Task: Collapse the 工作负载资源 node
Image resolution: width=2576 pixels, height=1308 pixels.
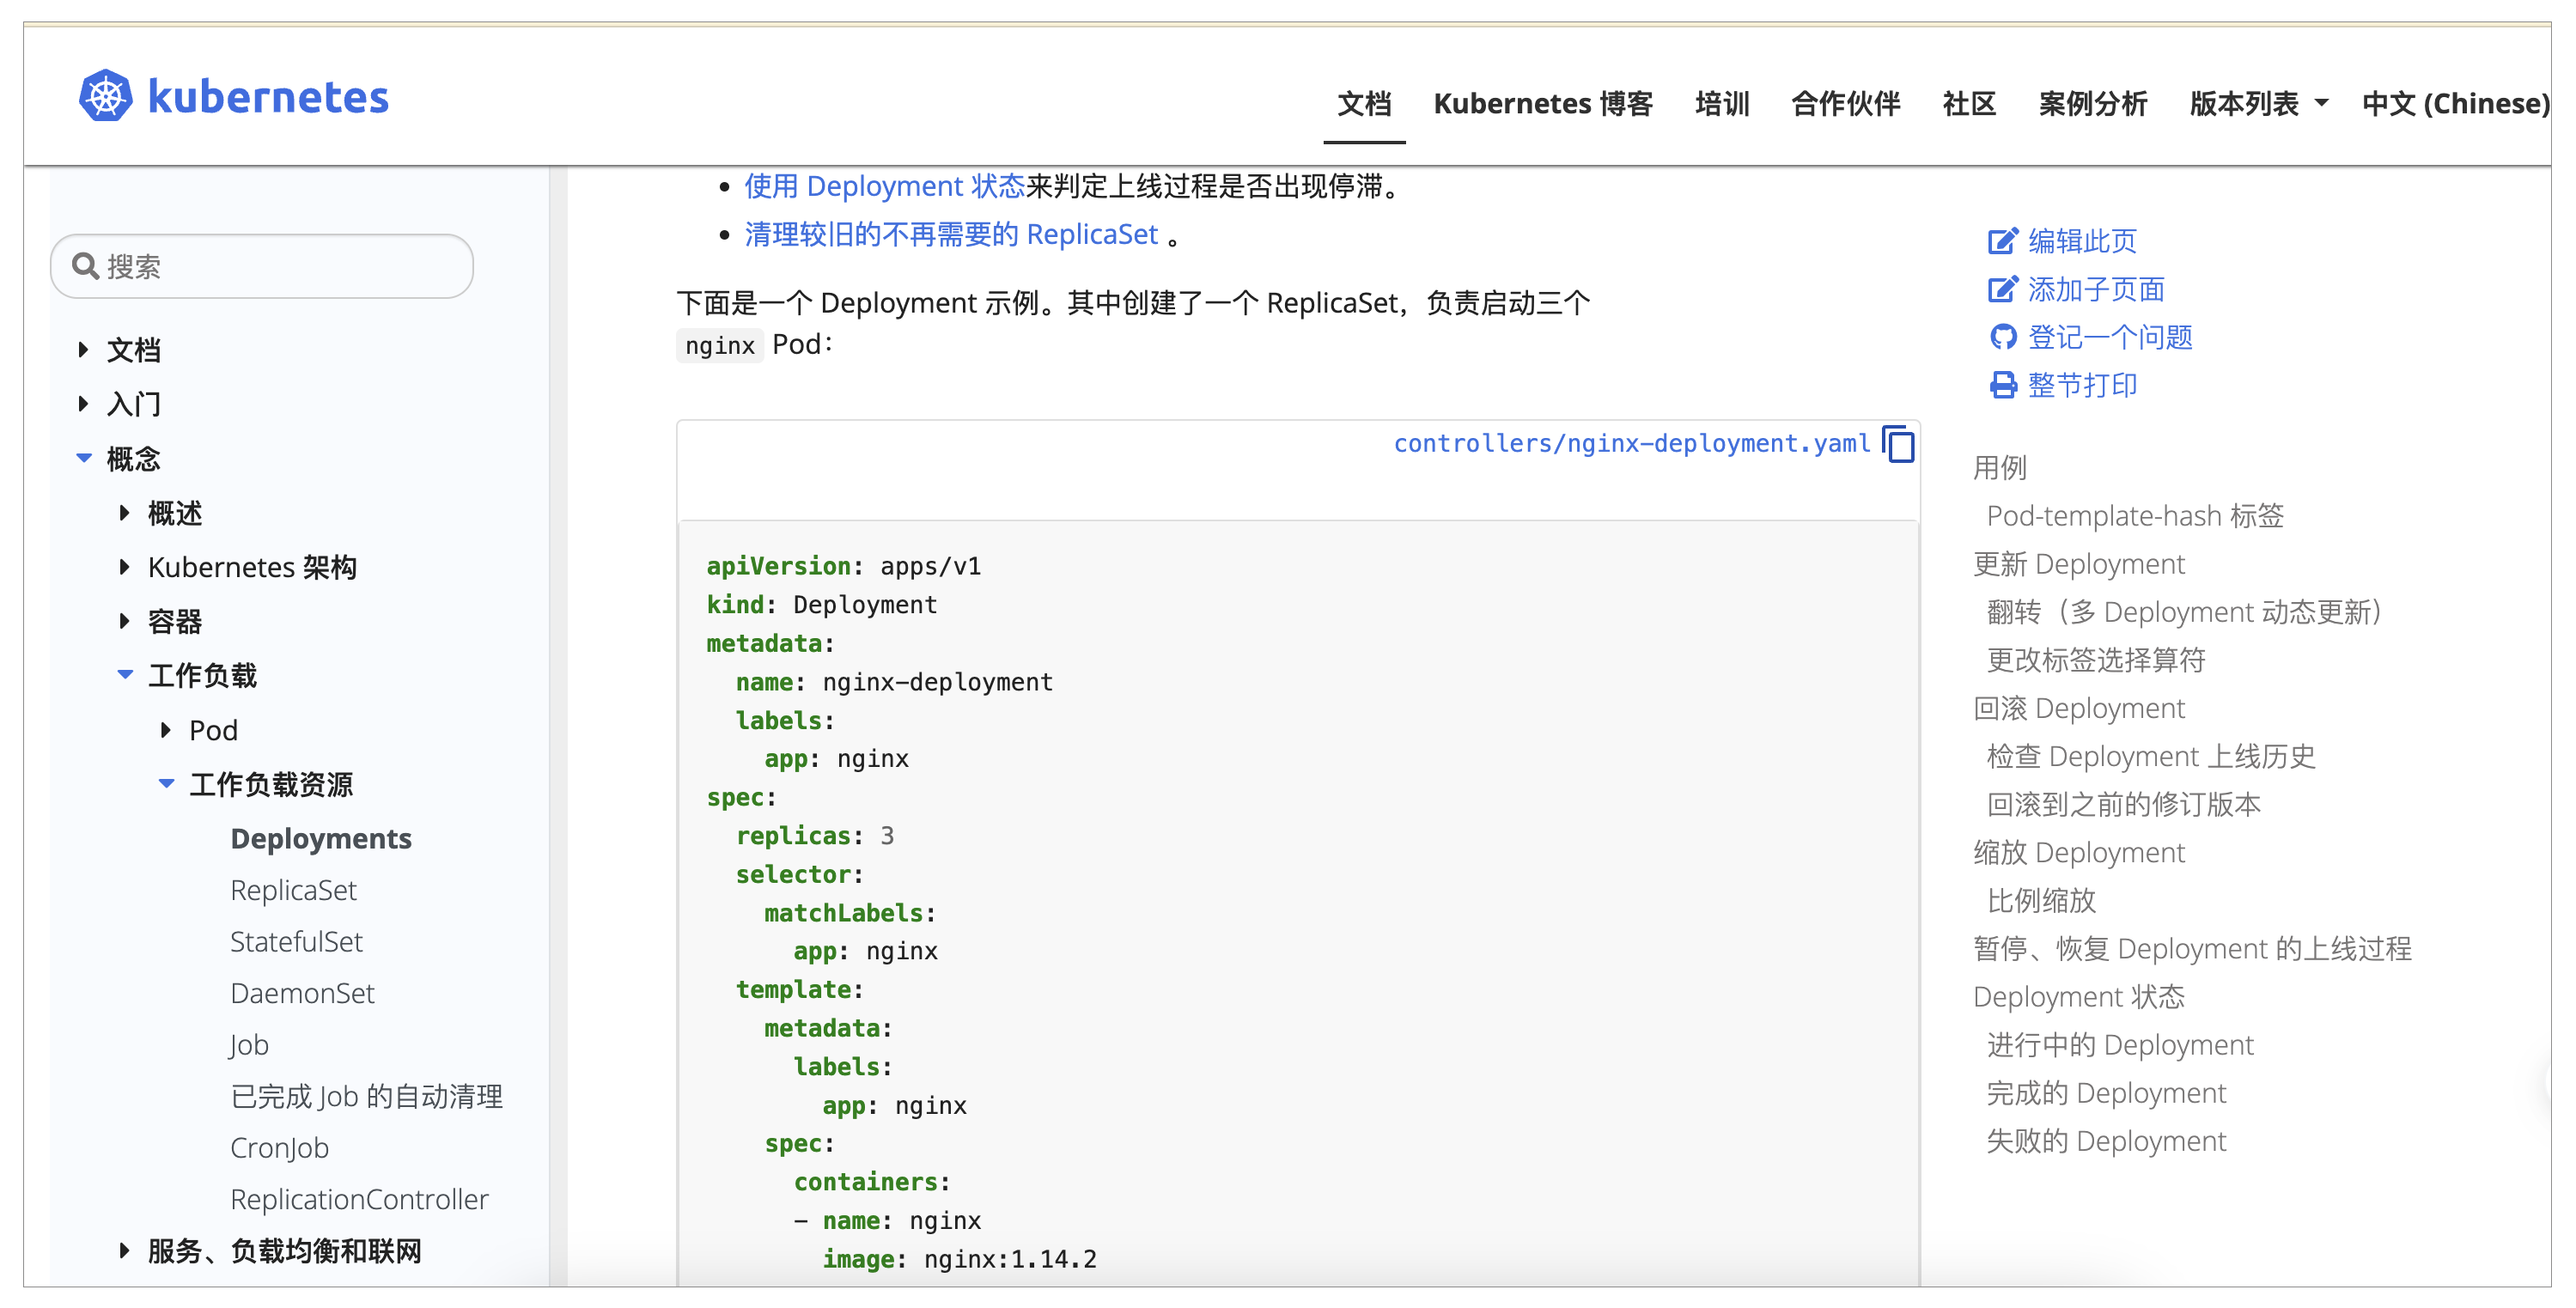Action: click(166, 783)
